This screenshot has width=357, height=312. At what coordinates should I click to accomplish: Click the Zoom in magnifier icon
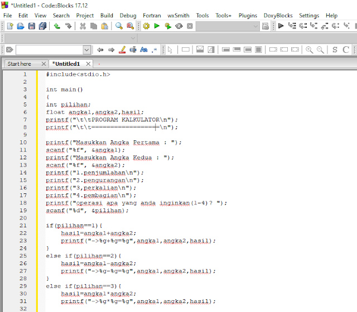[309, 50]
